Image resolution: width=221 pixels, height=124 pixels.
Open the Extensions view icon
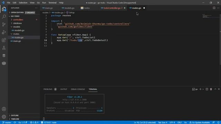[4, 40]
